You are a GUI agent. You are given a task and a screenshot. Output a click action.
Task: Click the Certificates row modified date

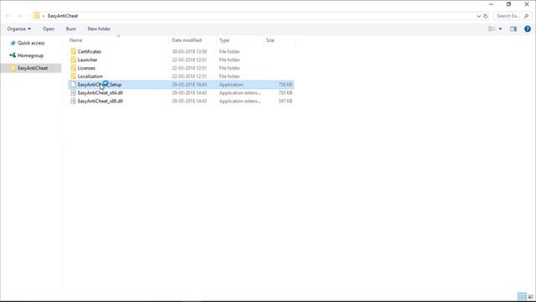coord(189,51)
